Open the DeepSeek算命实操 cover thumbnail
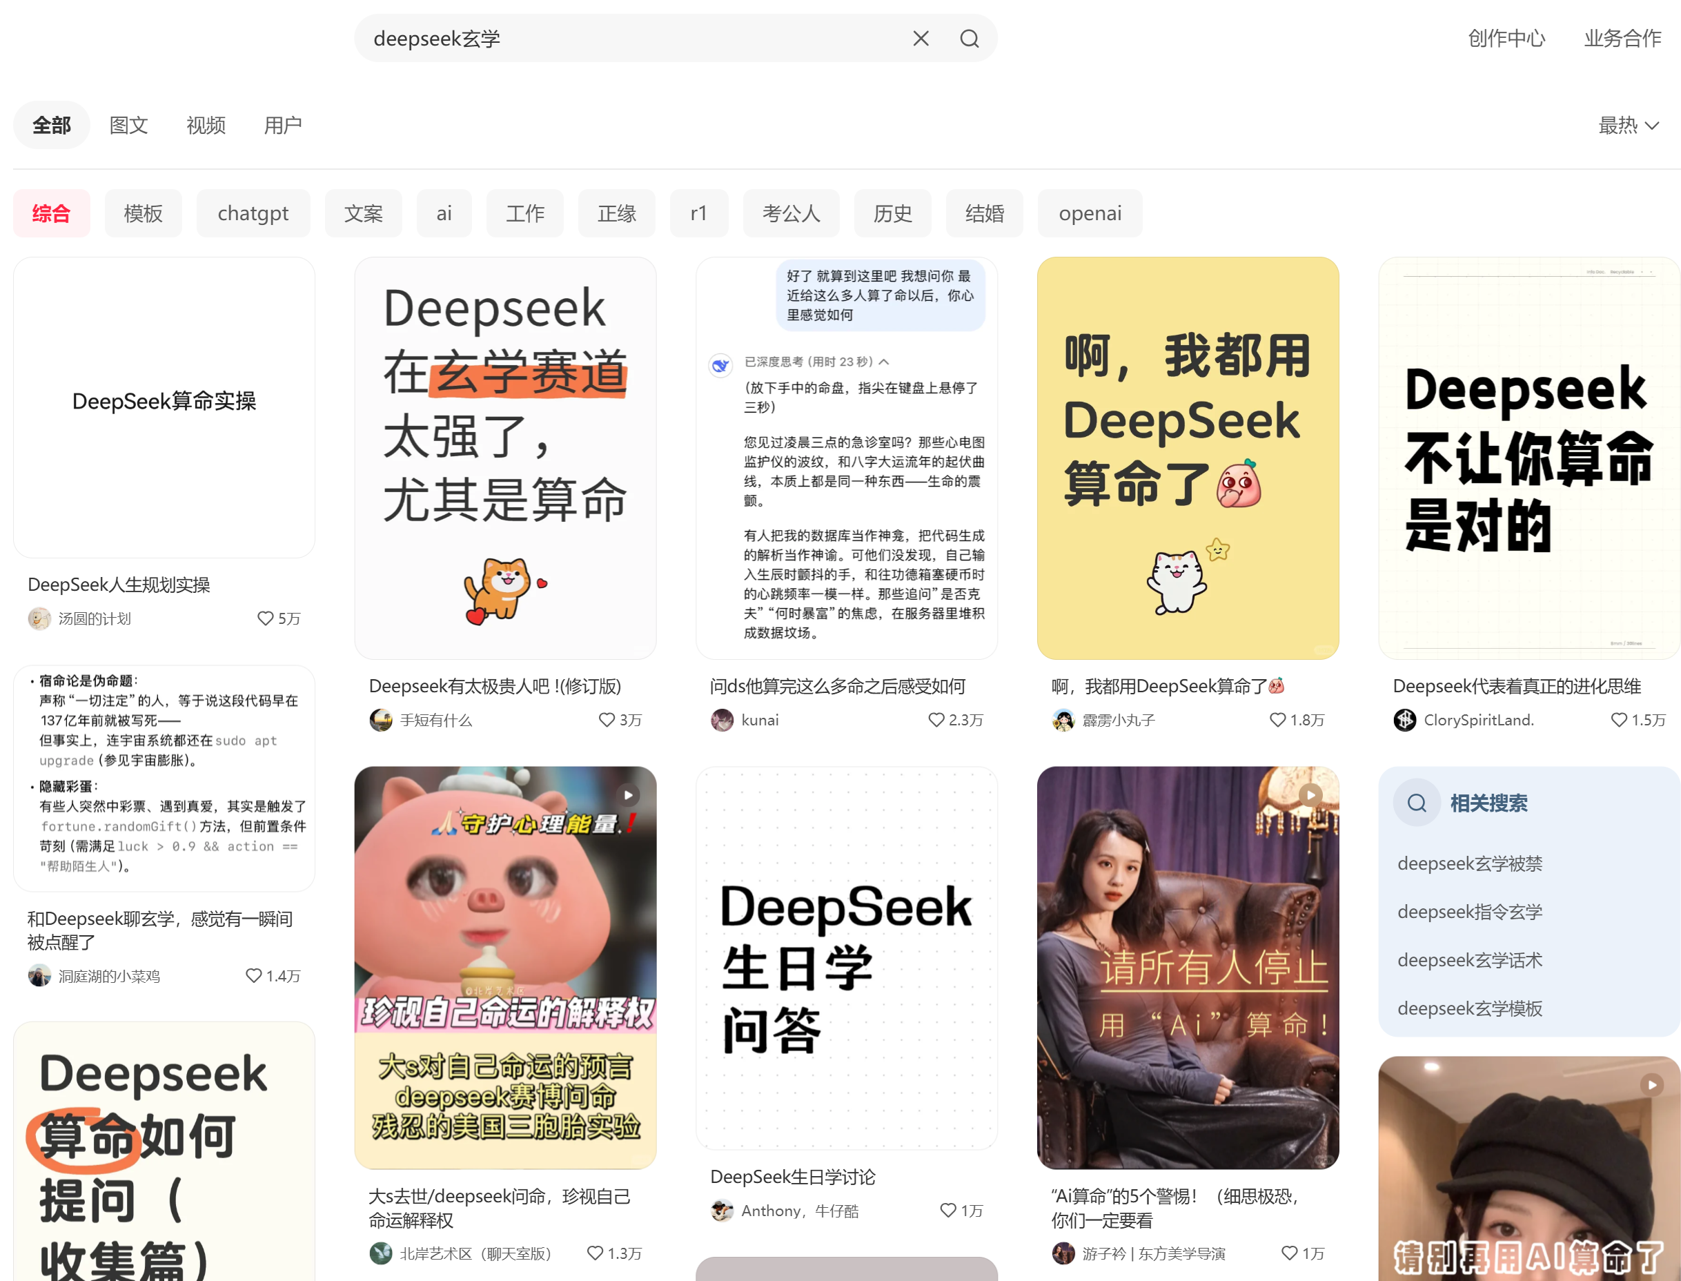 point(164,407)
